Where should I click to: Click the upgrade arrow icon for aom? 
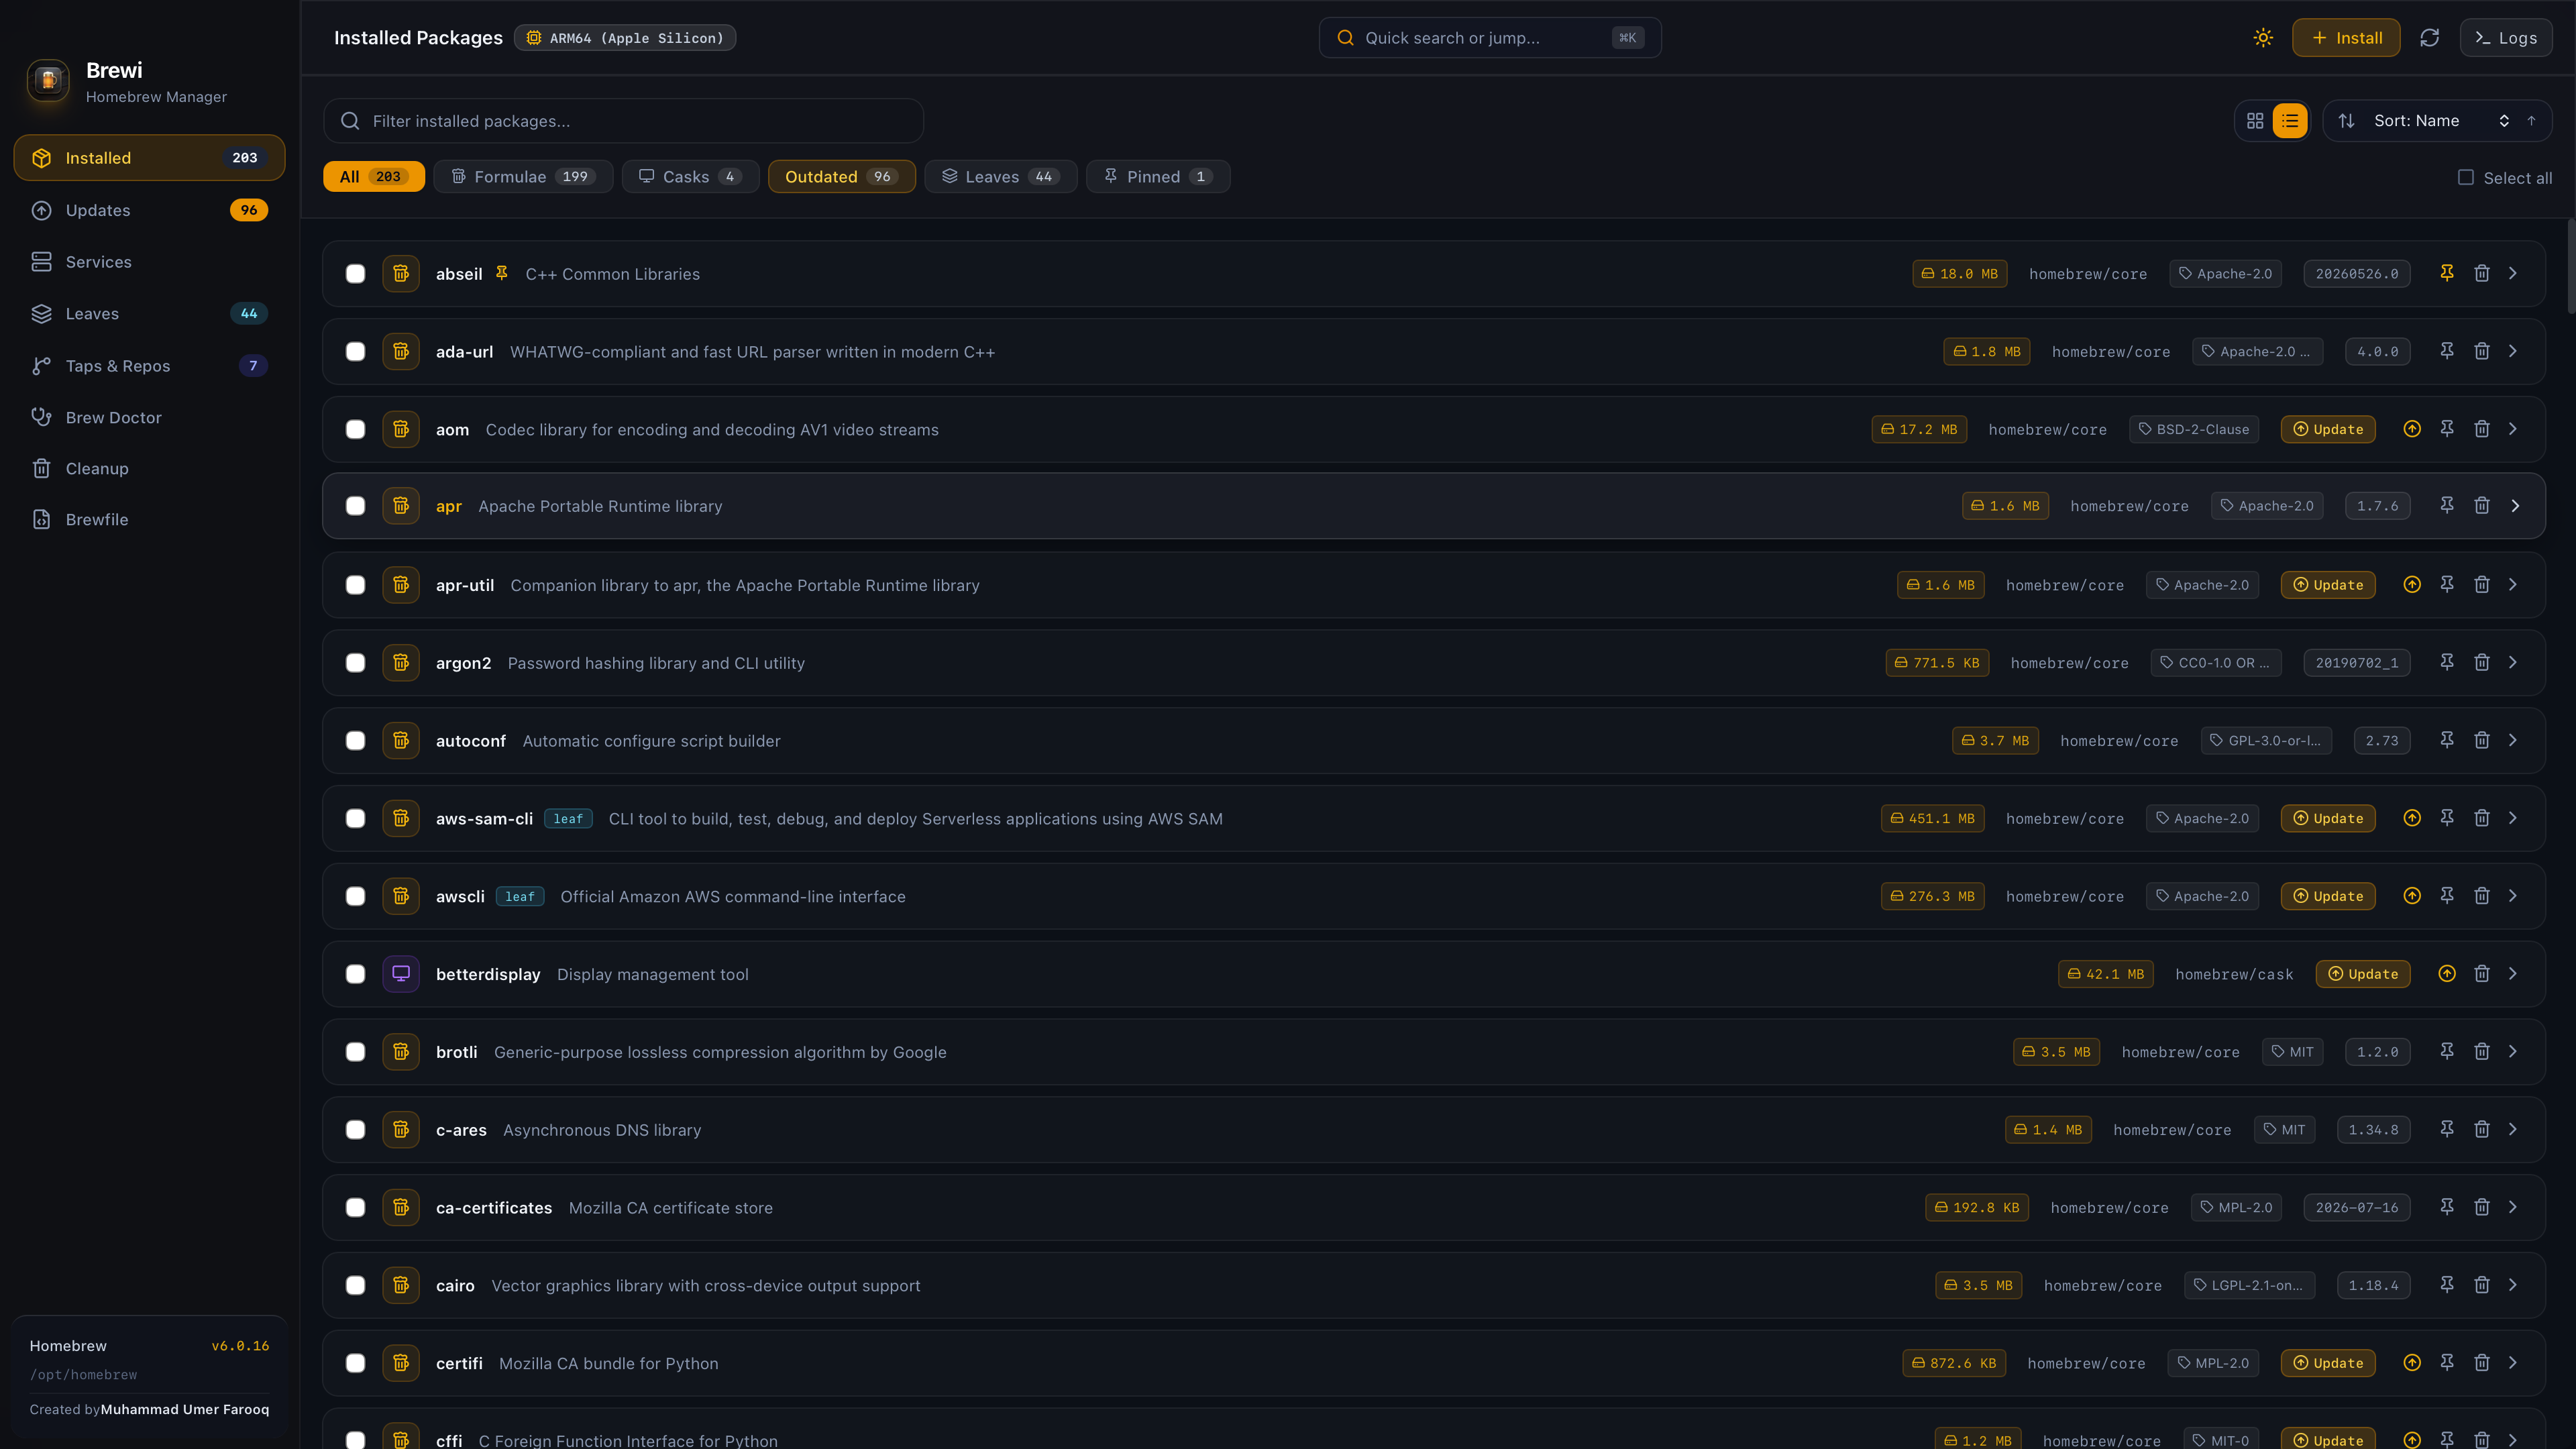2412,429
